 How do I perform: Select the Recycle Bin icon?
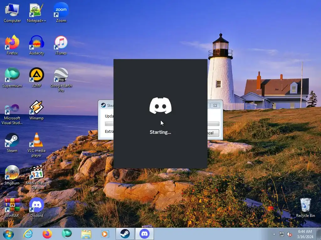point(305,207)
